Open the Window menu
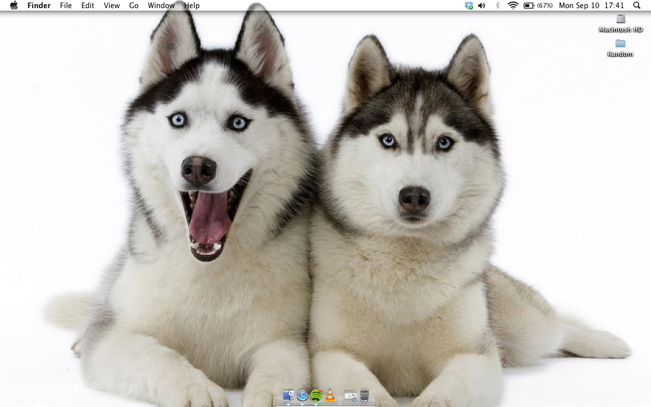 pyautogui.click(x=161, y=6)
